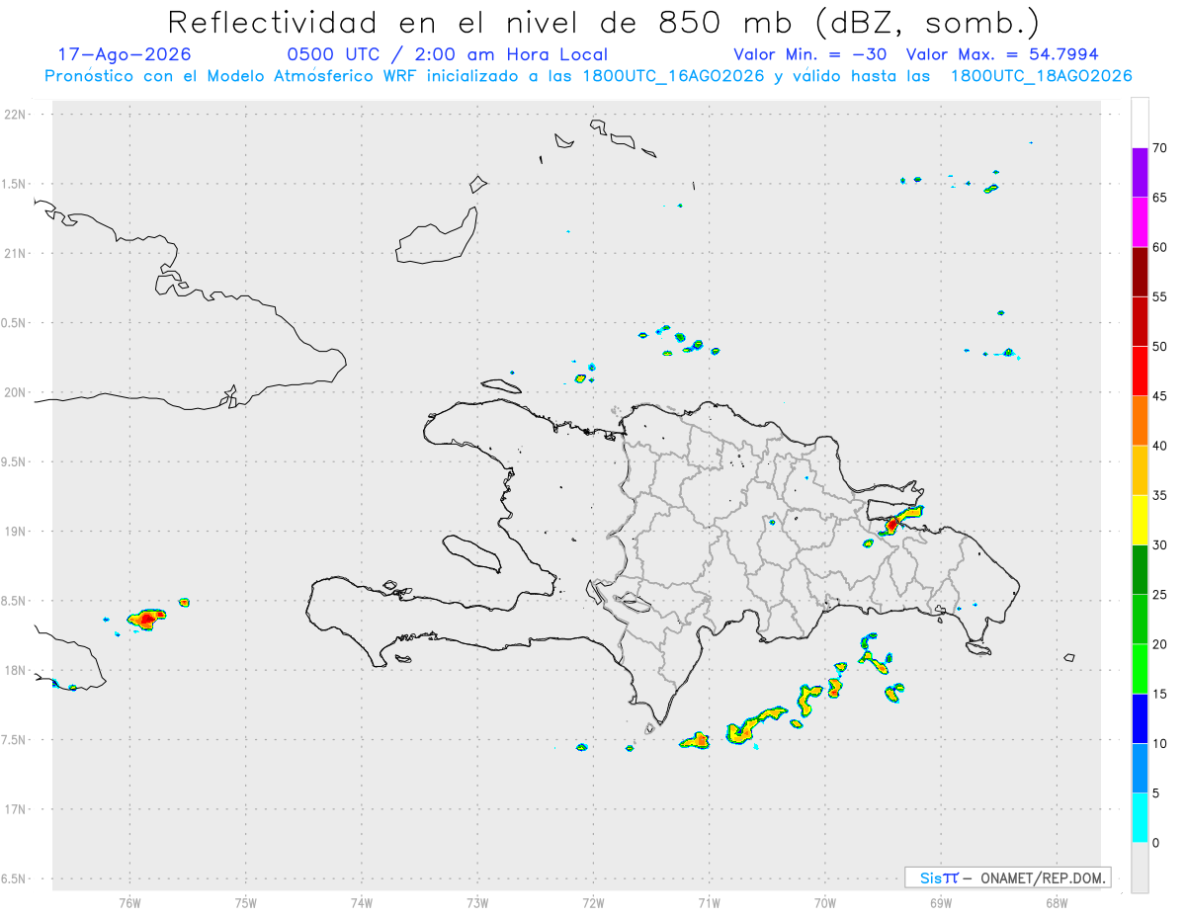Click the valid-until time '1800UTC_18AGO2026'

coord(1041,76)
